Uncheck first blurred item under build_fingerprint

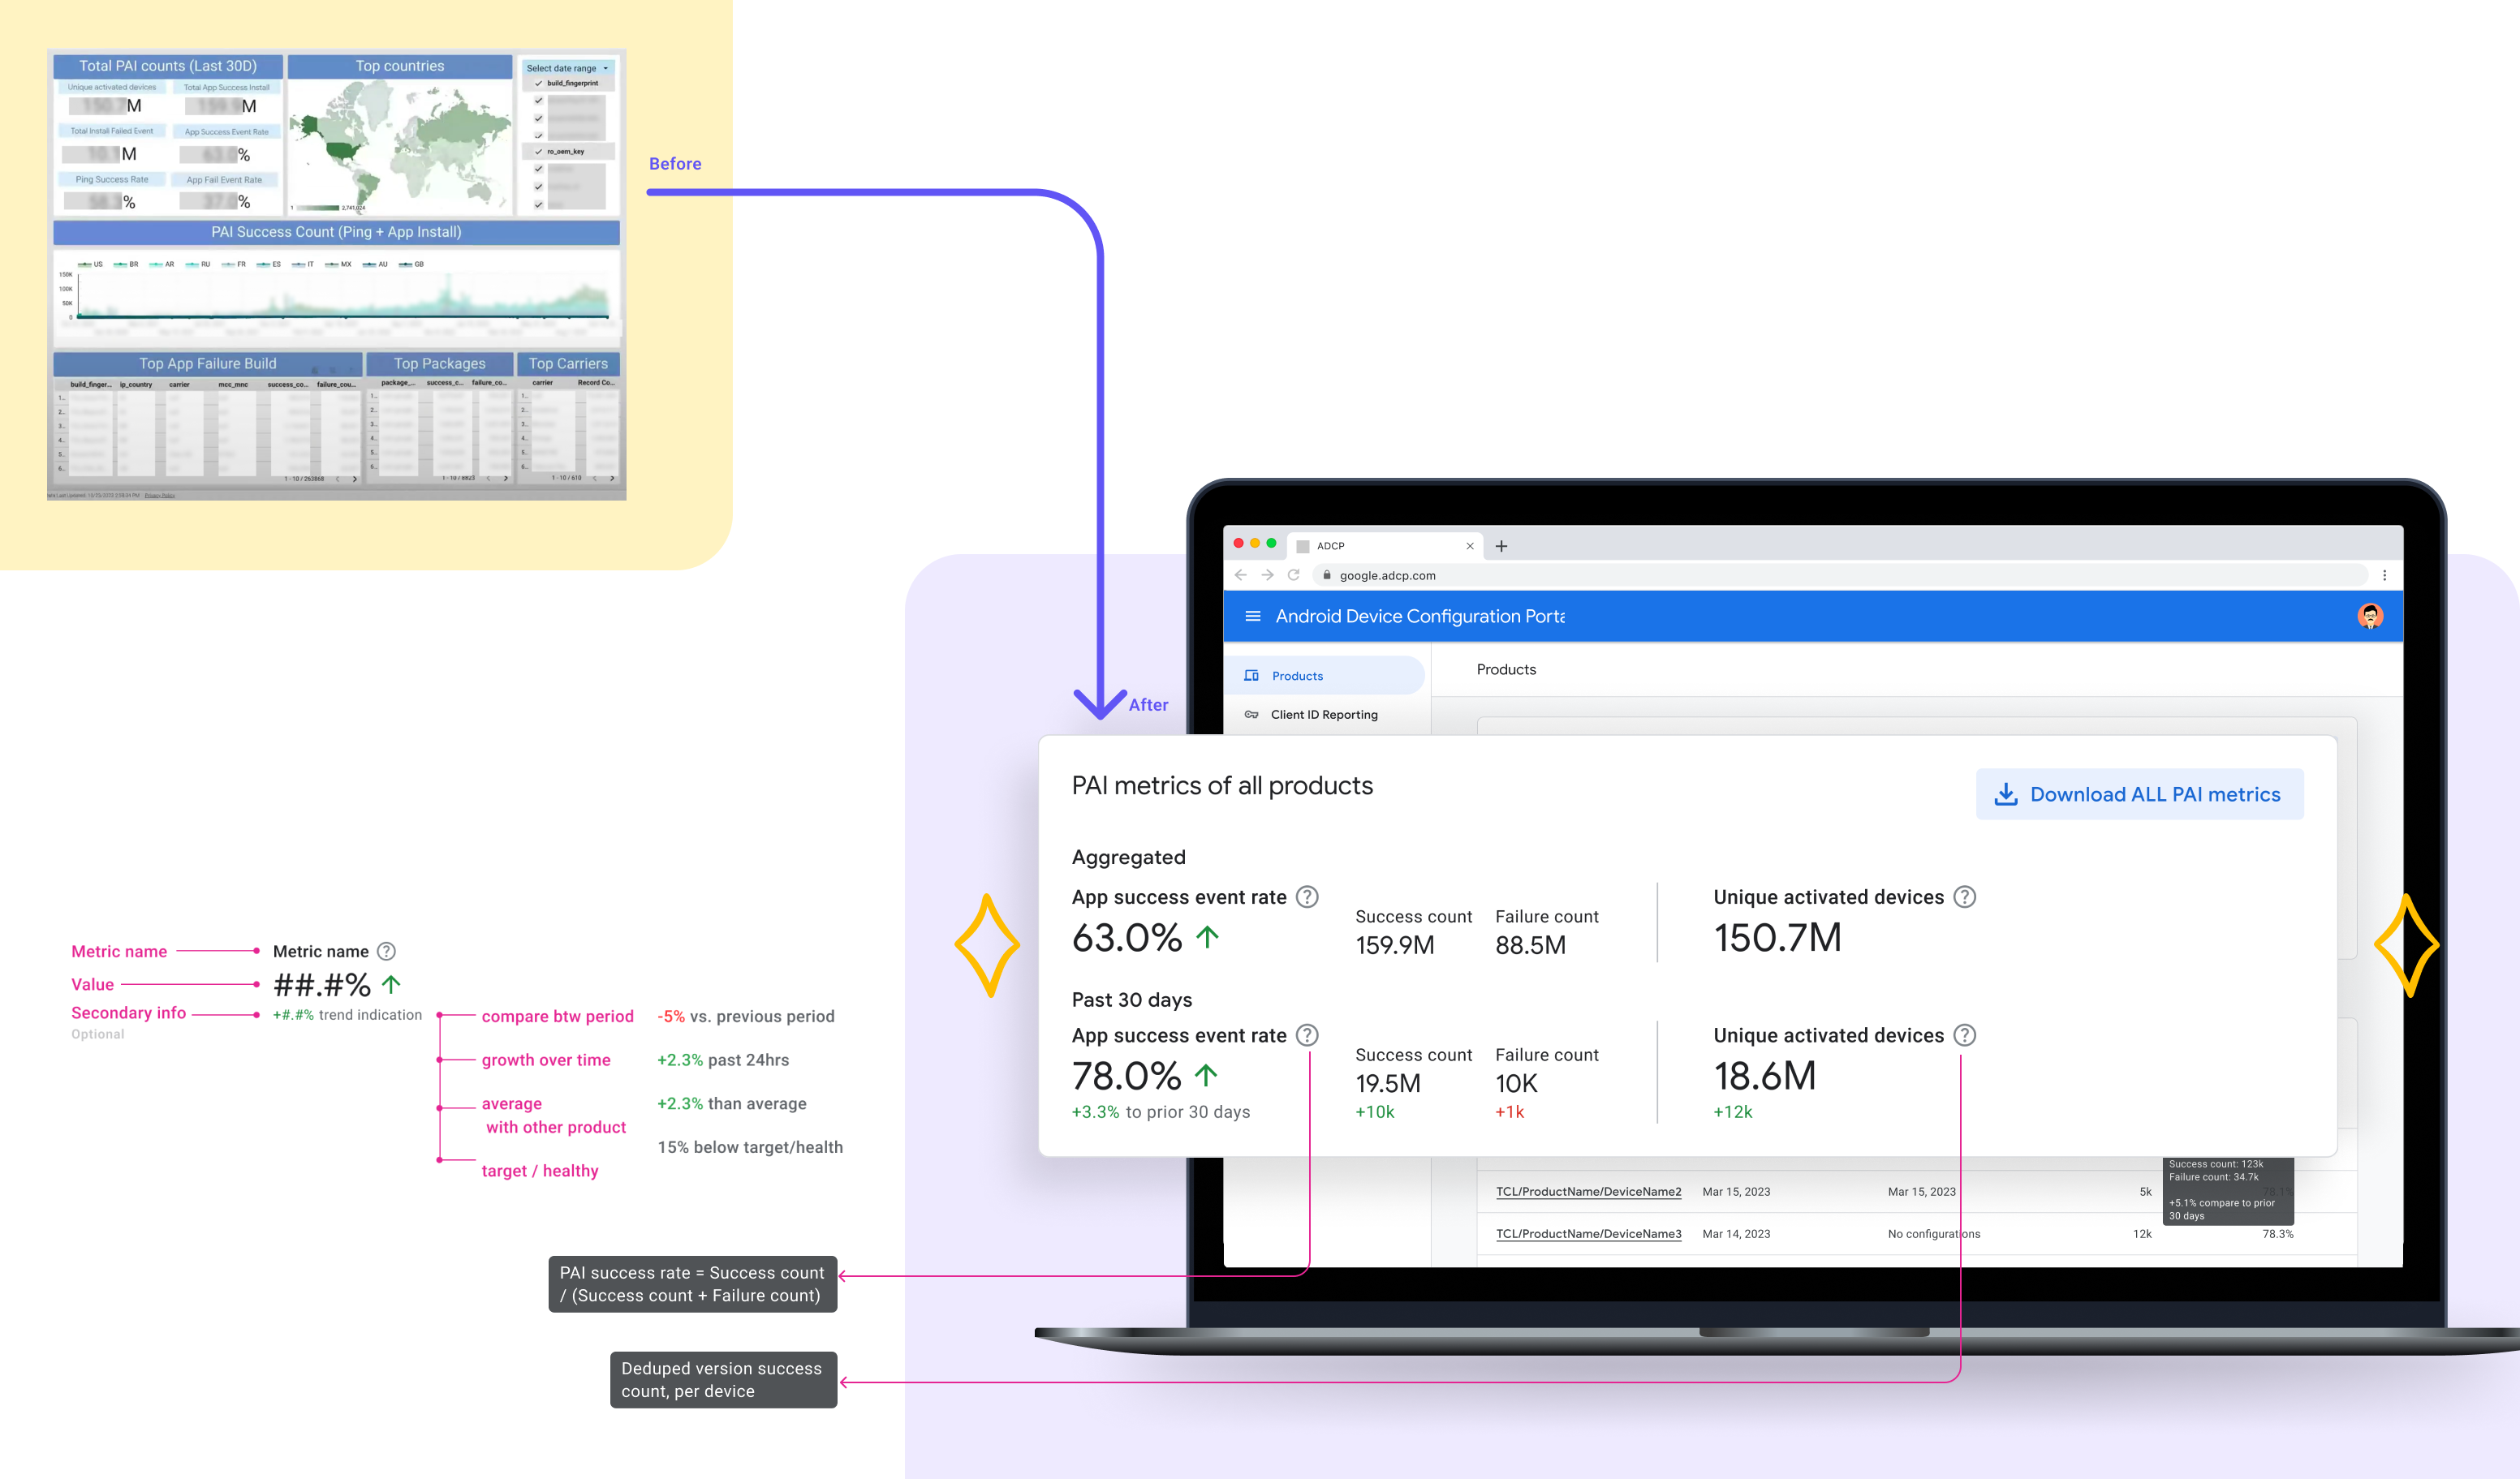pos(539,100)
